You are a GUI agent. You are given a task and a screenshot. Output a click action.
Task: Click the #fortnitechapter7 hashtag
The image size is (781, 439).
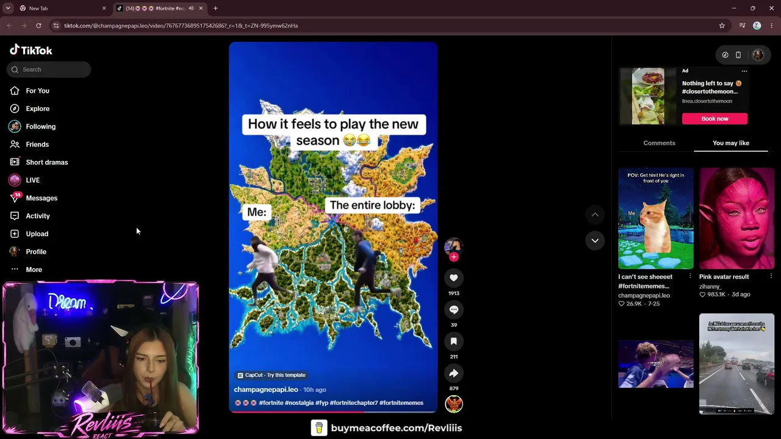353,403
